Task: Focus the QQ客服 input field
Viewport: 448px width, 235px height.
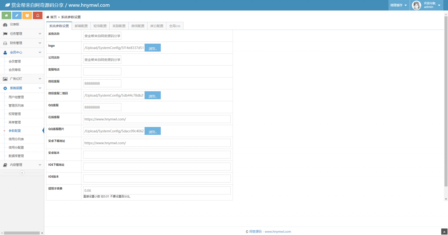Action: point(102,107)
